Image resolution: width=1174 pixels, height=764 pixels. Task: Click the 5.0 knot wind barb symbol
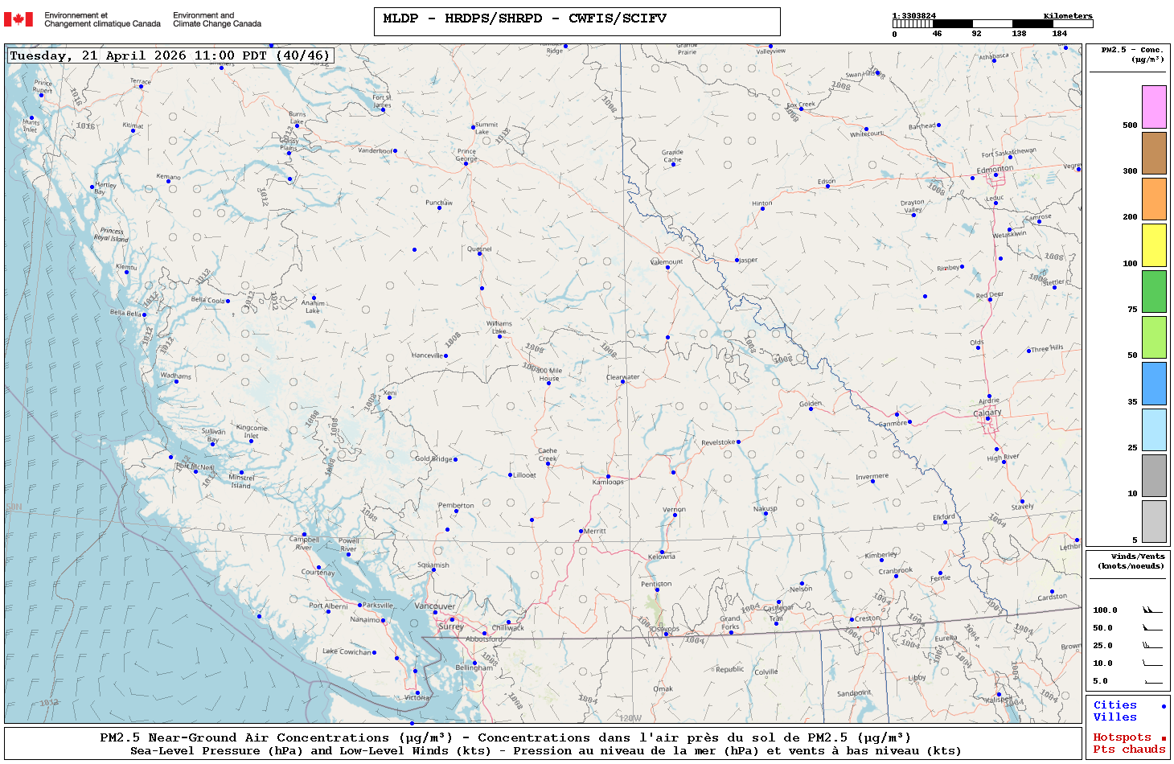1152,681
